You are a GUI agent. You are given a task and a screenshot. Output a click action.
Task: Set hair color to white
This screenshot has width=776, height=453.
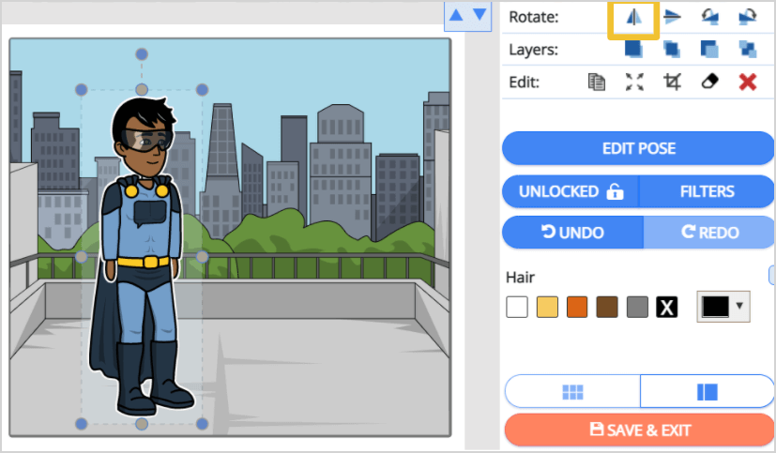coord(517,307)
